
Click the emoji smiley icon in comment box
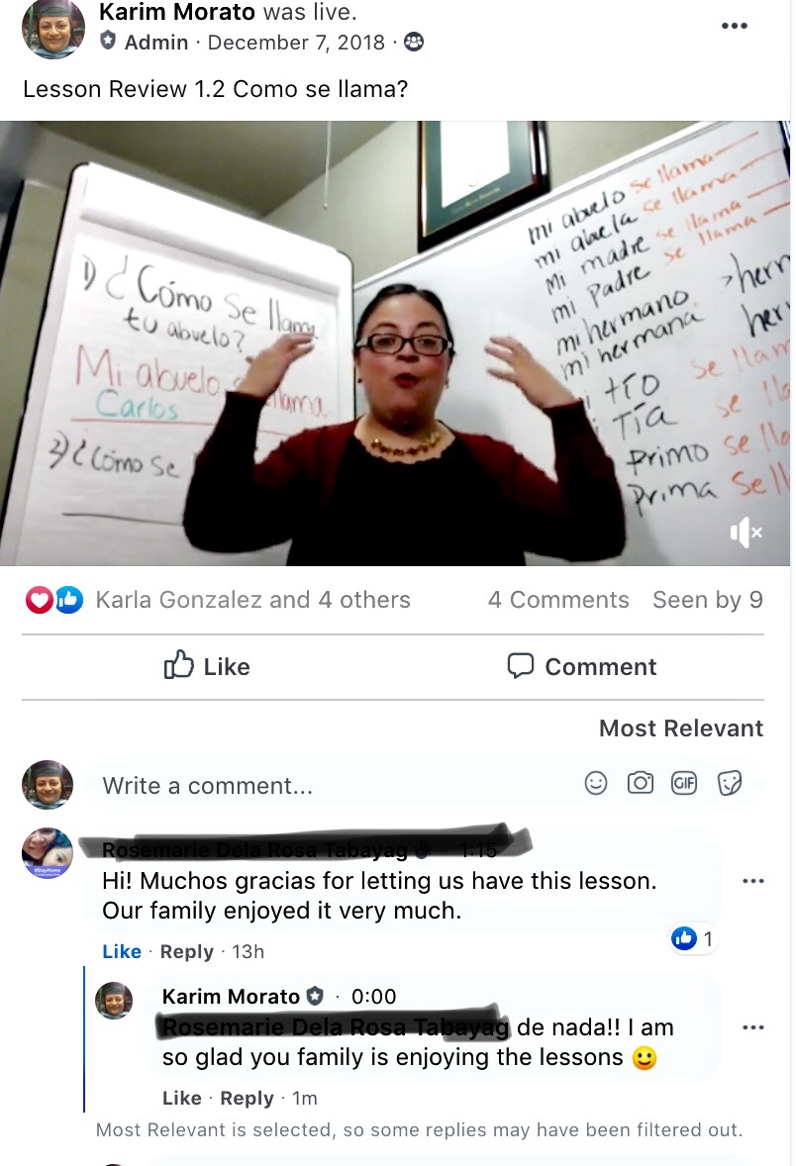click(x=596, y=783)
